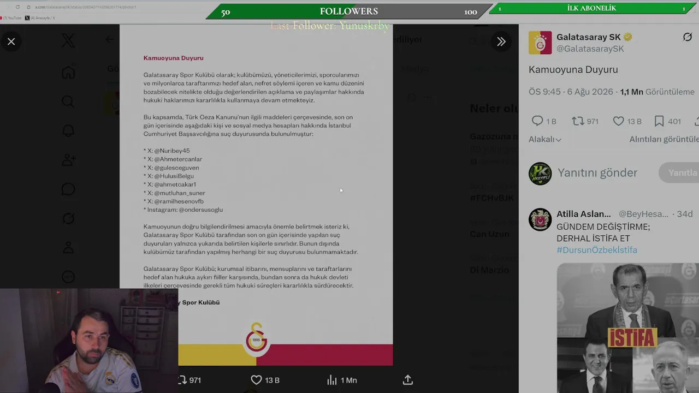The height and width of the screenshot is (393, 699).
Task: Open the #DursunÖzbekİstifa hashtag
Action: pyautogui.click(x=597, y=250)
